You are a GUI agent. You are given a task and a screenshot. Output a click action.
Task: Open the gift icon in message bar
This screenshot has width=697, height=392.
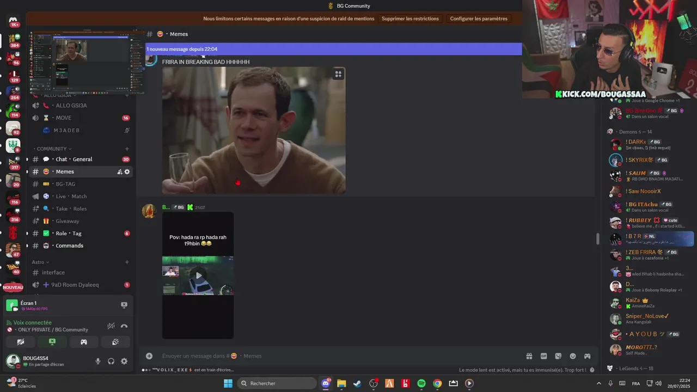pos(529,356)
